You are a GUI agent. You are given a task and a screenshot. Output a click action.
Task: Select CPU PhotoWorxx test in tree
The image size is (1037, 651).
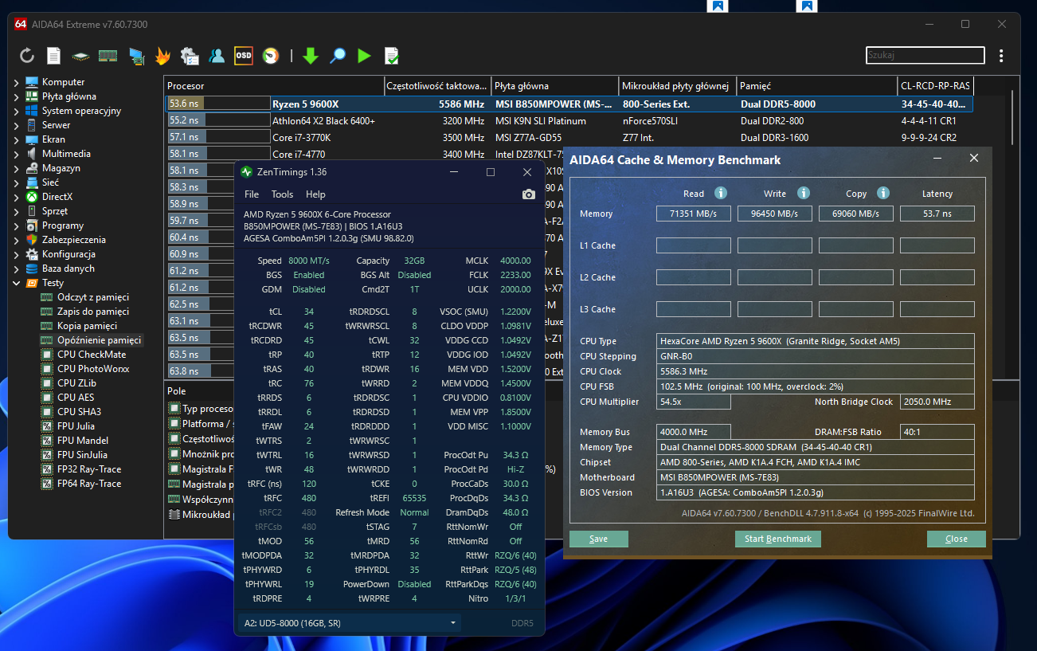92,369
